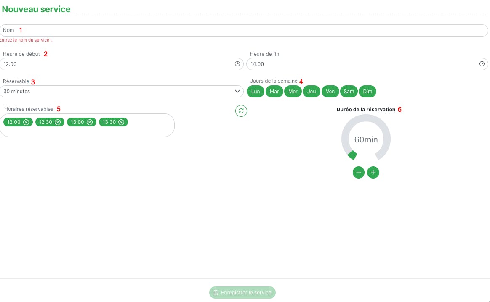Open the start time clock picker
The image size is (490, 302).
coord(237,64)
